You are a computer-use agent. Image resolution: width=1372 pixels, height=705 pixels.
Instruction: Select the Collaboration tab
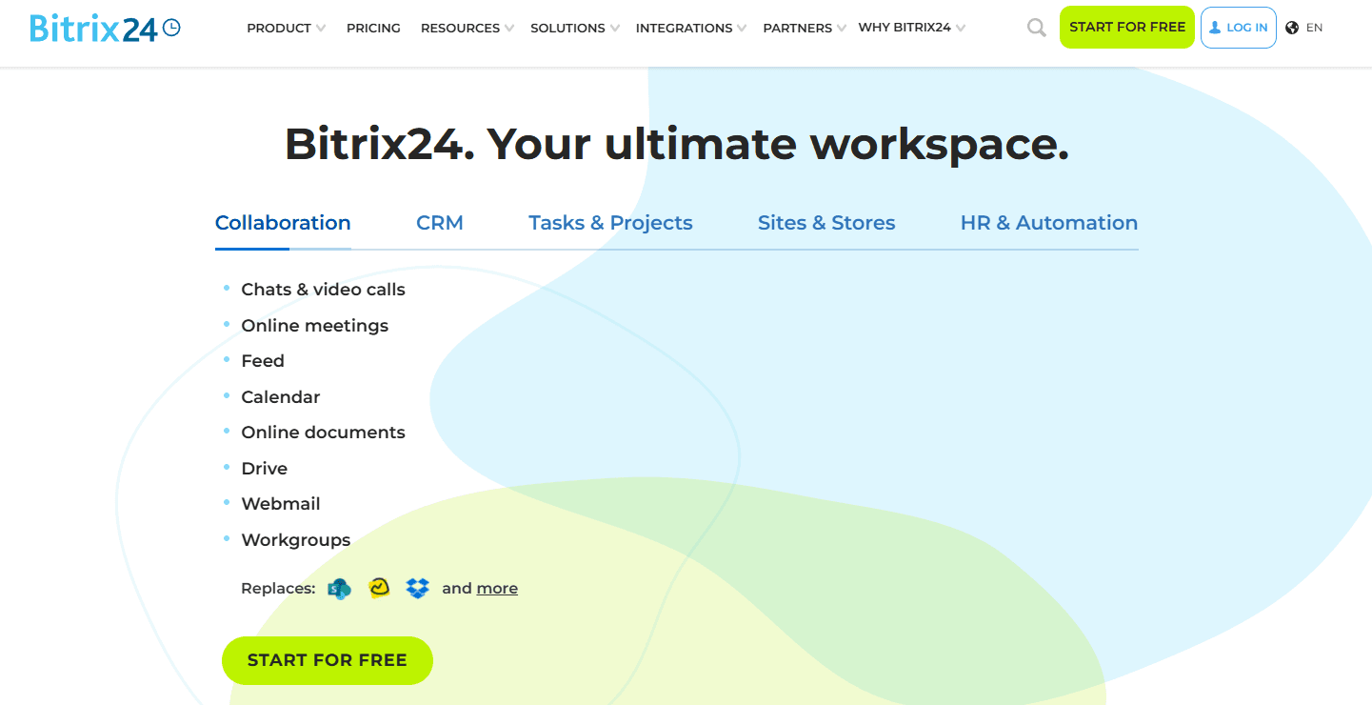point(283,223)
